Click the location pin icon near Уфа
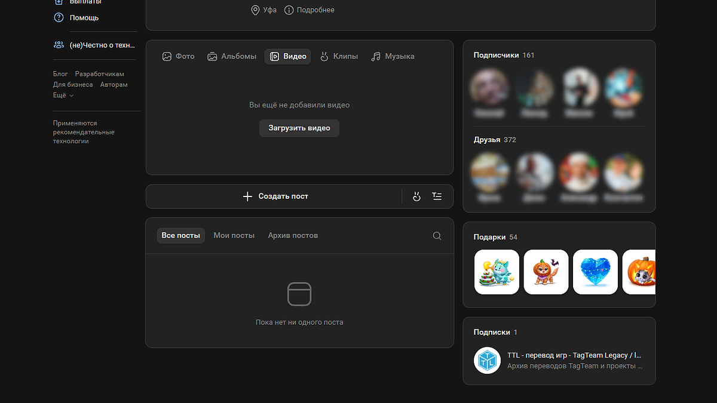717x403 pixels. [255, 10]
